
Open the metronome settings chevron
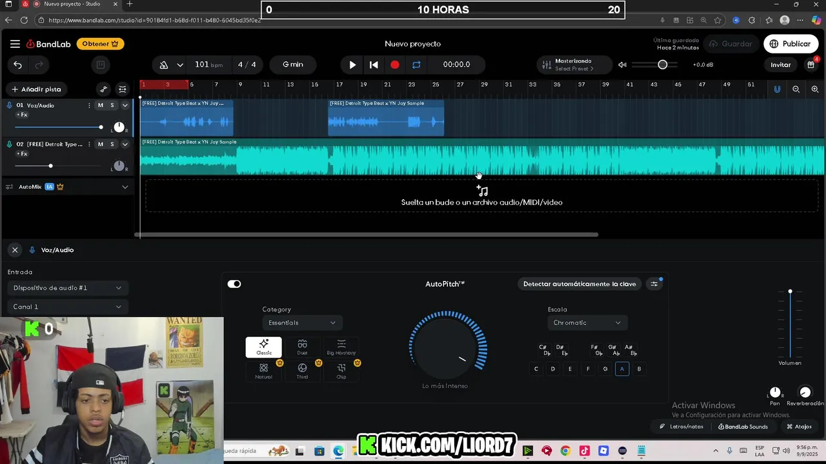[180, 64]
